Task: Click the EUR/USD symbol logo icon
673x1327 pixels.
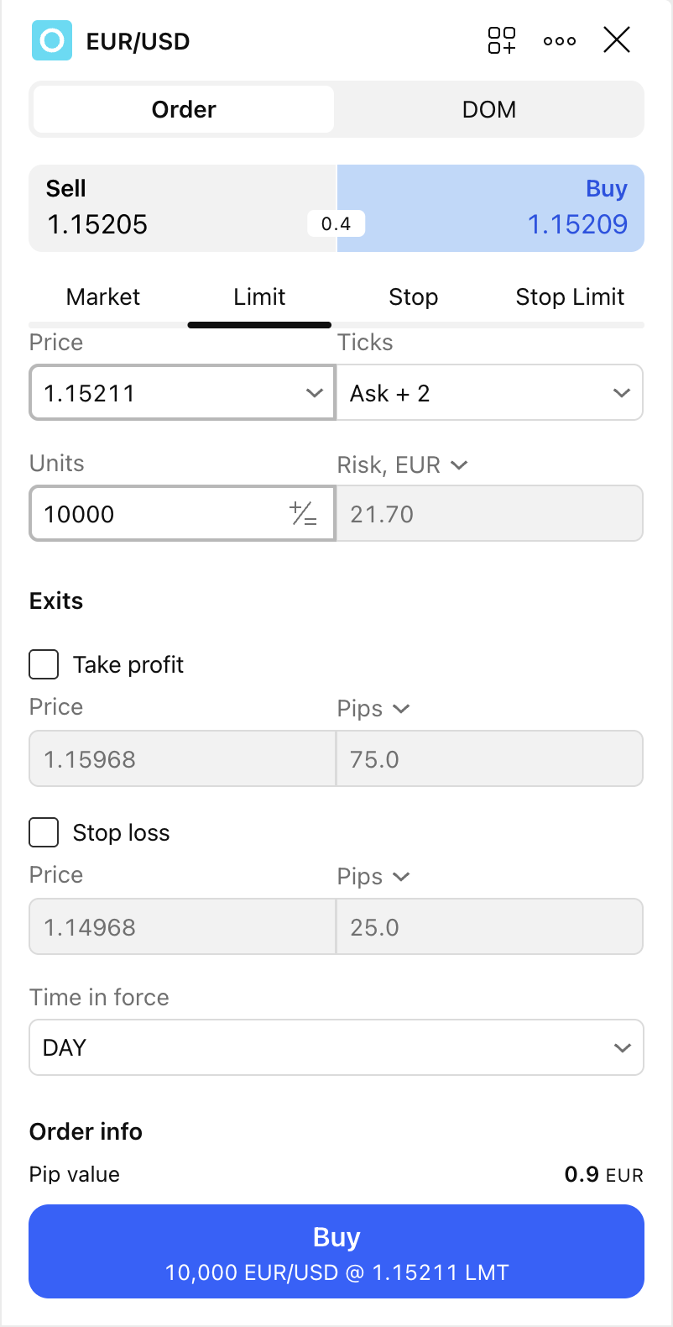Action: (x=52, y=40)
